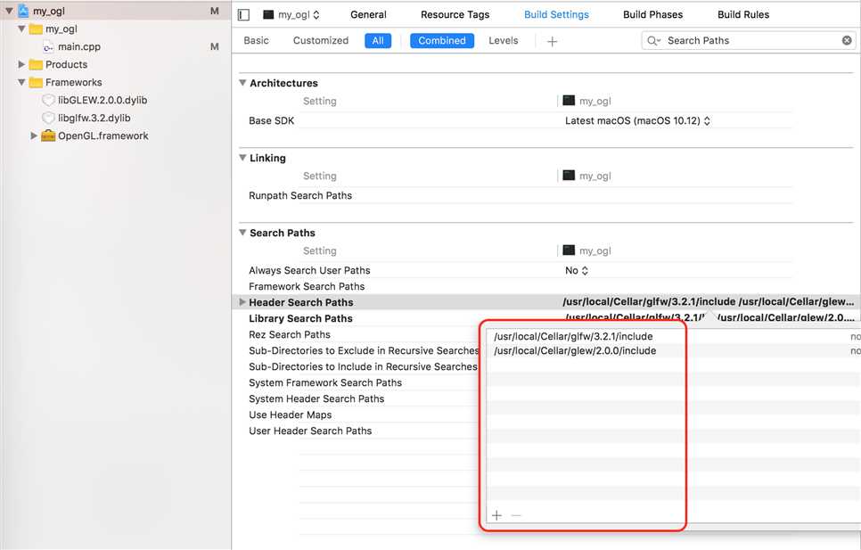861x550 pixels.
Task: Show Customized build settings
Action: pos(321,41)
